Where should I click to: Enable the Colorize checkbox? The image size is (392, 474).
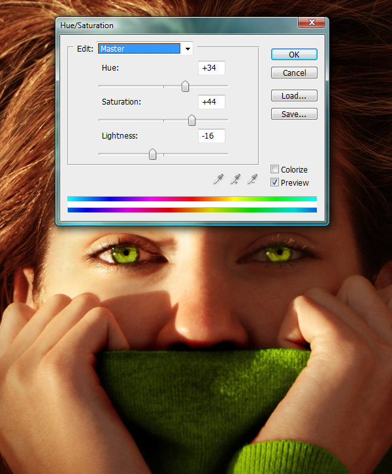coord(274,169)
